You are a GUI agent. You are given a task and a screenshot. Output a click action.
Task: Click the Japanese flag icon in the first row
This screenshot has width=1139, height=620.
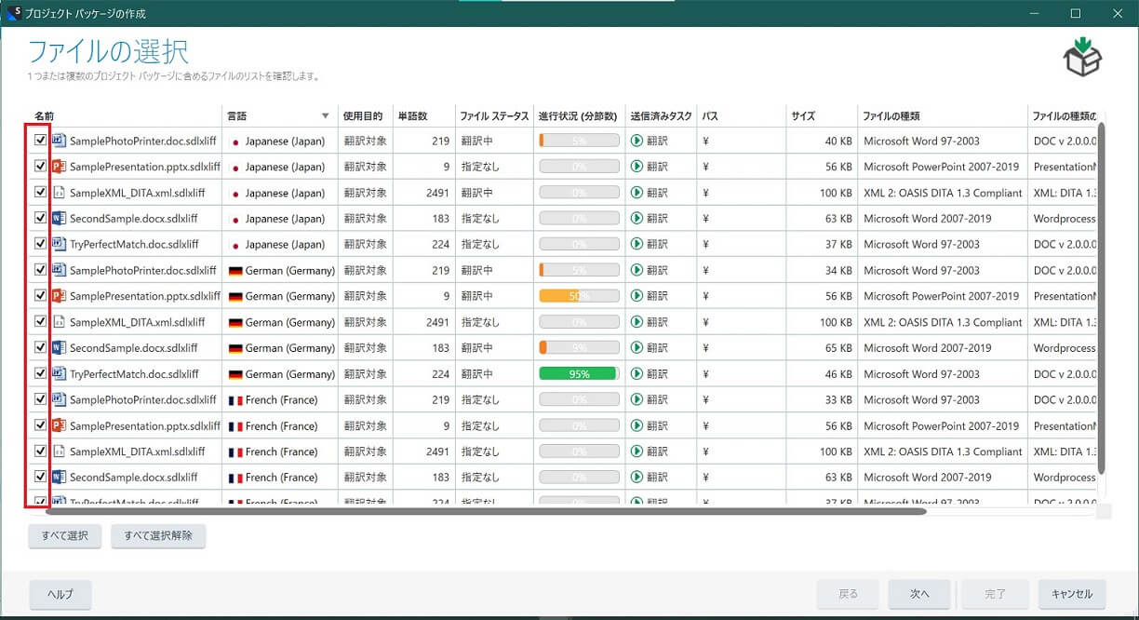tap(234, 142)
